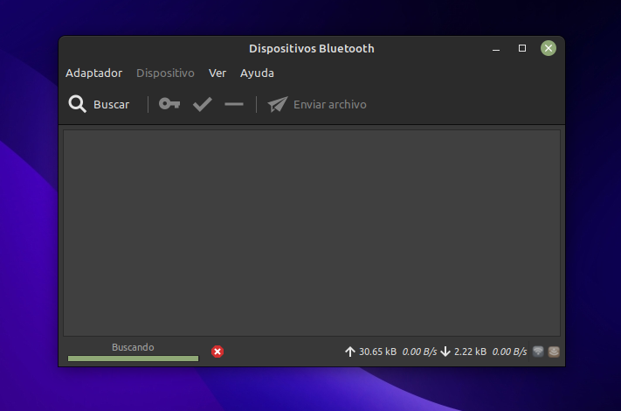Click the empty device list area

click(312, 233)
